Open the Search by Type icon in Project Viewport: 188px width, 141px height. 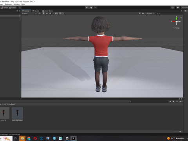[x=170, y=101]
